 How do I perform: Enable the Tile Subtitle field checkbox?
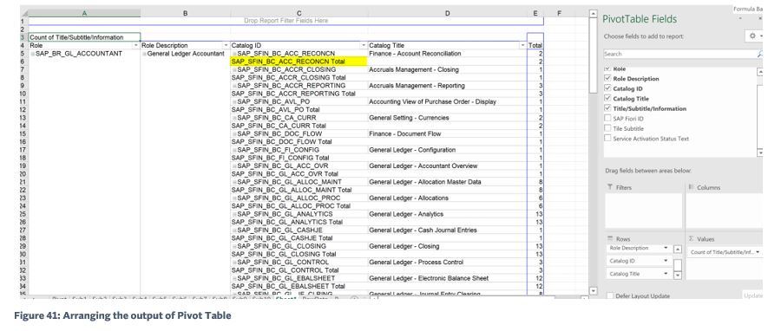[607, 128]
